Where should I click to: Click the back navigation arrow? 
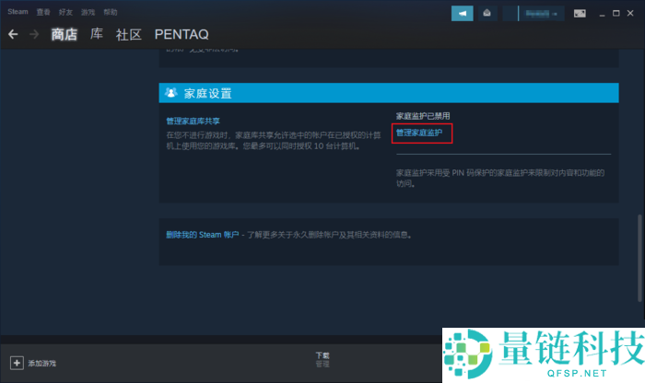[13, 34]
